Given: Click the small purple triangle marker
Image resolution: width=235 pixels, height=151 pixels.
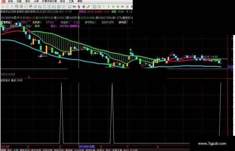Looking at the screenshot, I should (29, 77).
